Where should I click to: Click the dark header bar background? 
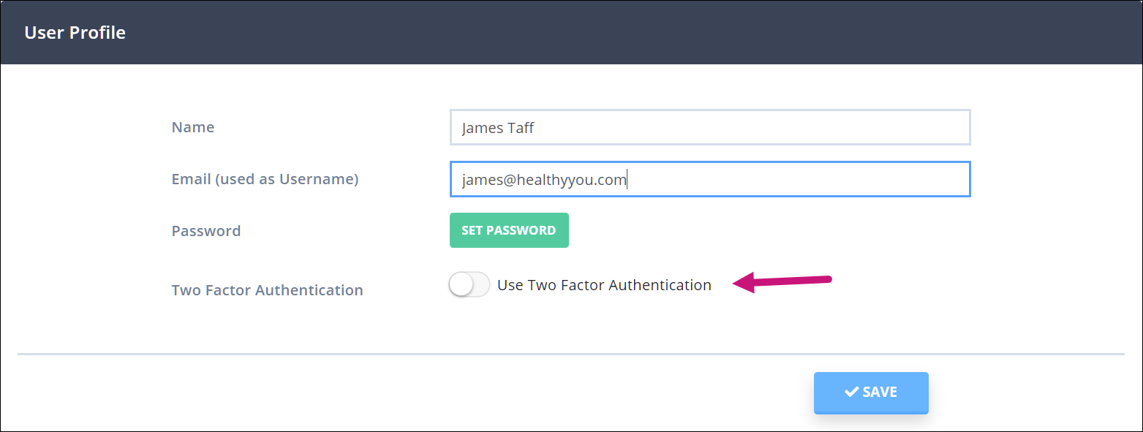coord(585,33)
